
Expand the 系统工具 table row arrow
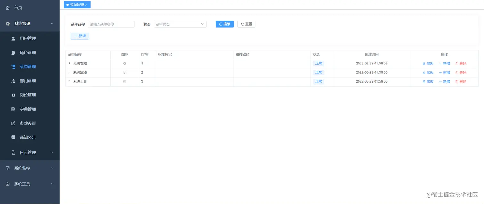point(69,81)
